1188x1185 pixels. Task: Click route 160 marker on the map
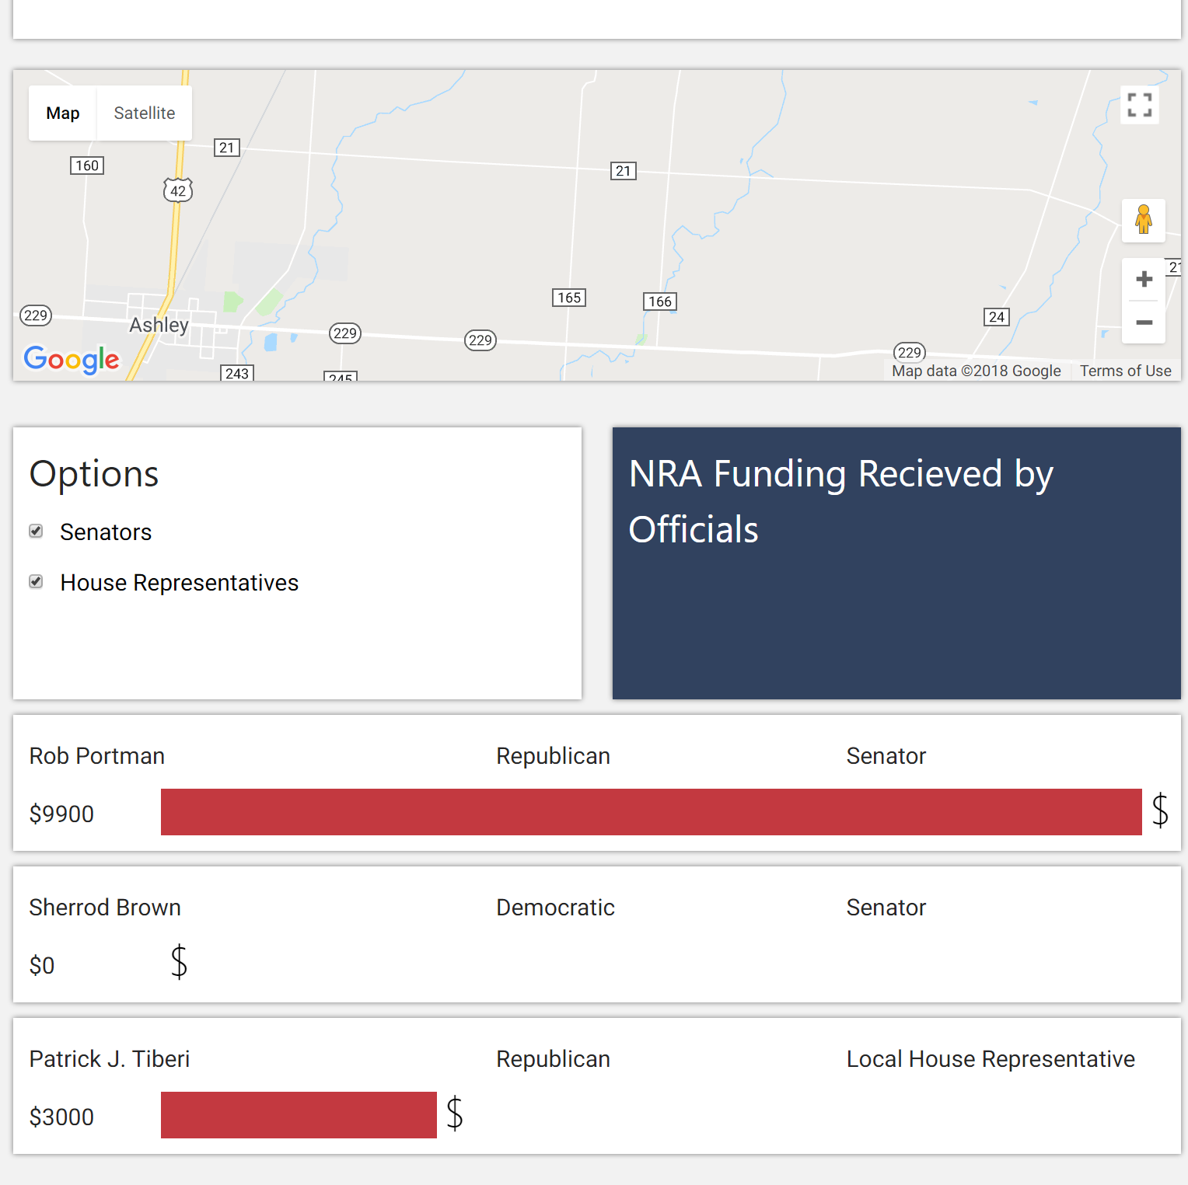(87, 166)
